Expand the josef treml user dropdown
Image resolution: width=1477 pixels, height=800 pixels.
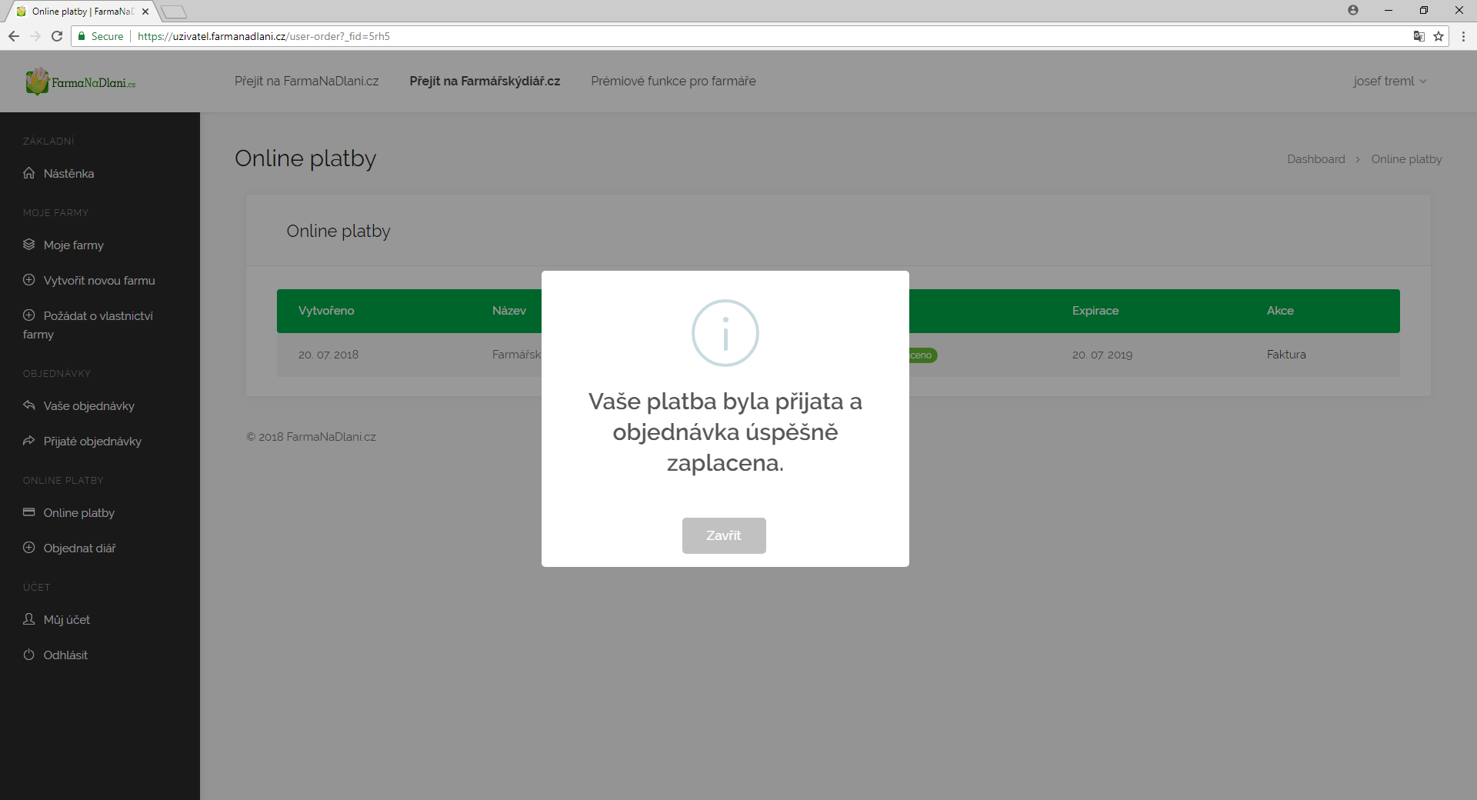tap(1389, 81)
